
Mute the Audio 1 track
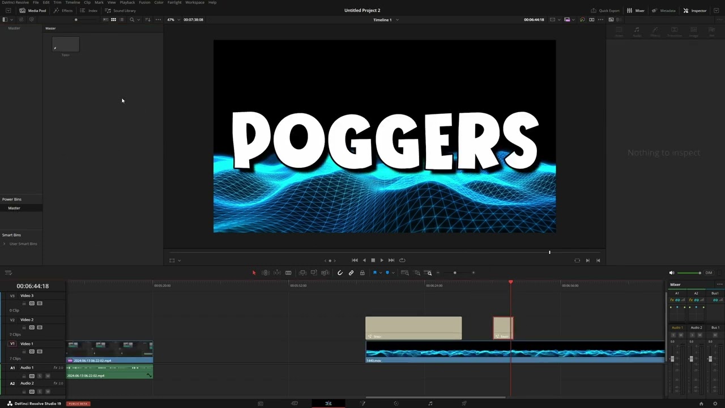[x=48, y=376]
